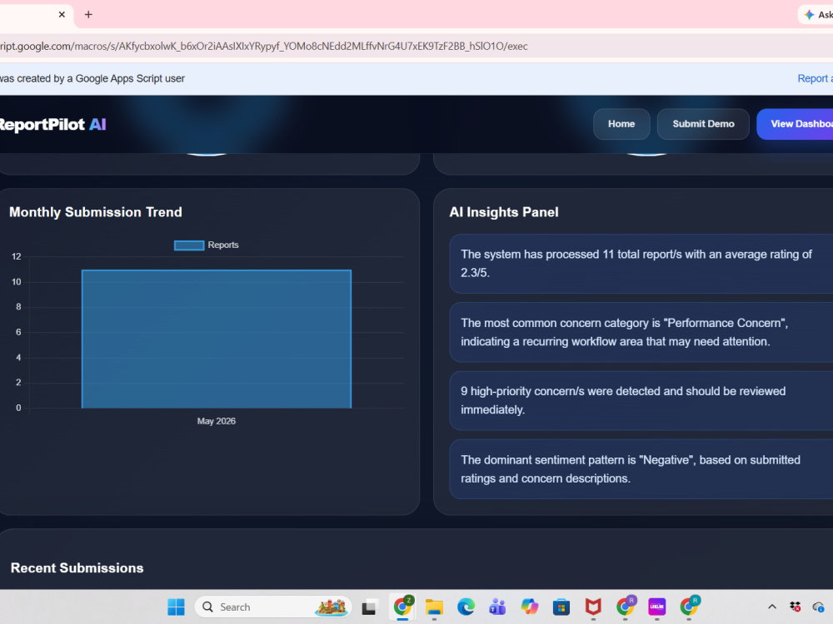
Task: Click the ReportPilot AI logo
Action: (x=52, y=124)
